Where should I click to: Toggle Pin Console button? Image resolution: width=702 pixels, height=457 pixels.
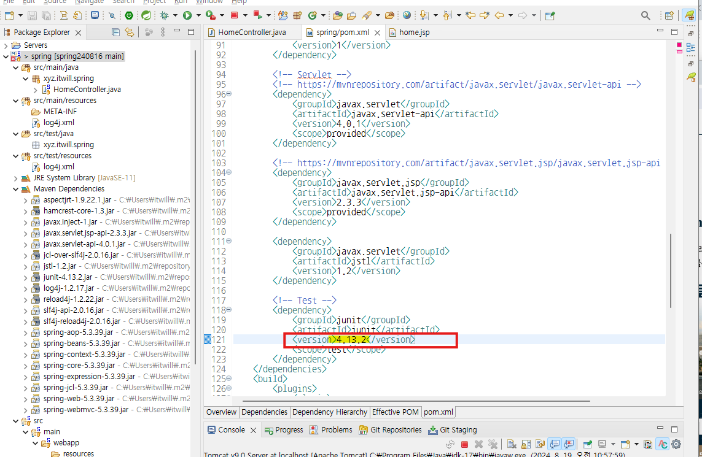coord(587,444)
